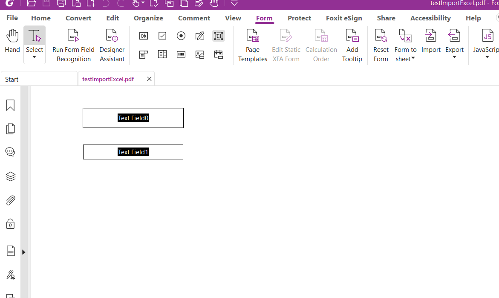The width and height of the screenshot is (499, 298).
Task: Select the Signature Field tool
Action: pyautogui.click(x=199, y=36)
